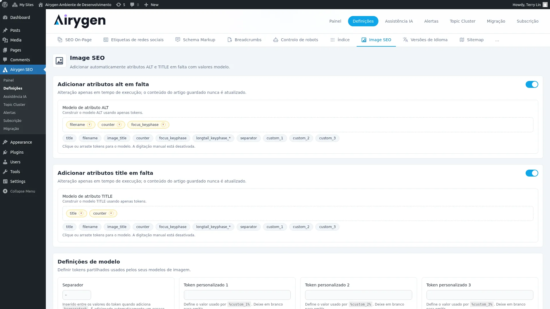Click the Plugins plug icon

tap(5, 152)
